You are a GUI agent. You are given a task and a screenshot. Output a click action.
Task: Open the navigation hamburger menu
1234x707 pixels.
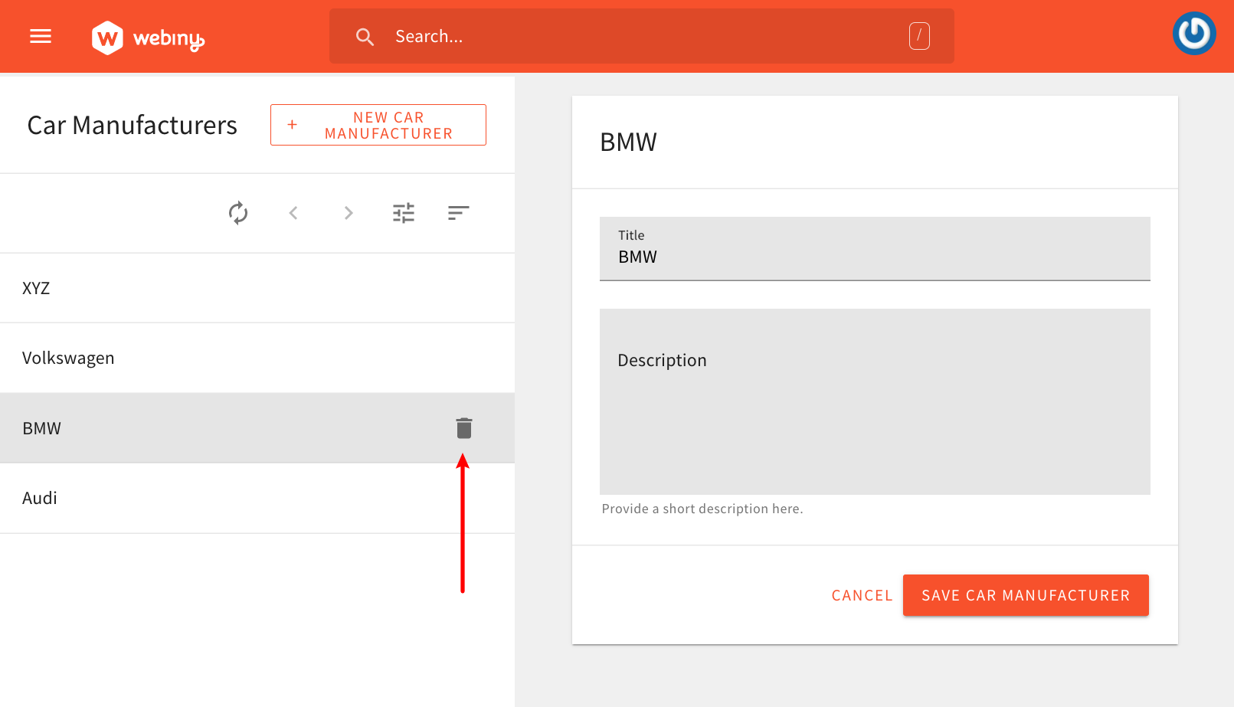click(x=40, y=36)
